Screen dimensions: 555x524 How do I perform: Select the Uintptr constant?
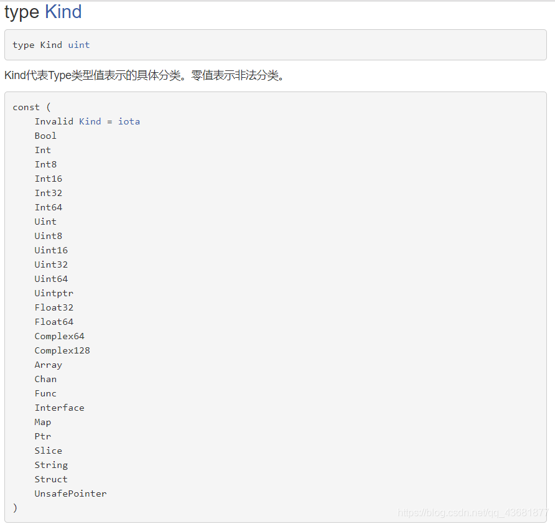[x=54, y=293]
